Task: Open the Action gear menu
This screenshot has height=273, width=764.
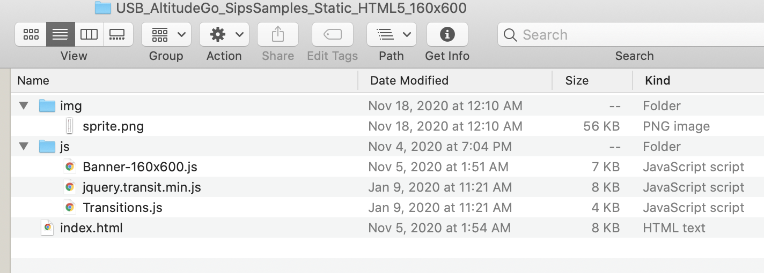Action: coord(224,35)
